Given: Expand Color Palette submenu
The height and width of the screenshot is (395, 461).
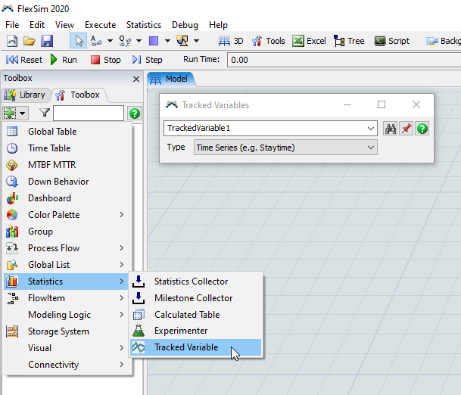Looking at the screenshot, I should (67, 215).
